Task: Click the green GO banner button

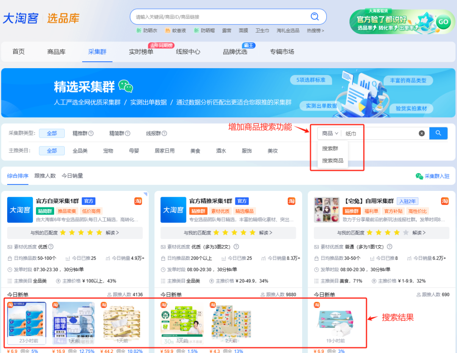Action: click(443, 22)
